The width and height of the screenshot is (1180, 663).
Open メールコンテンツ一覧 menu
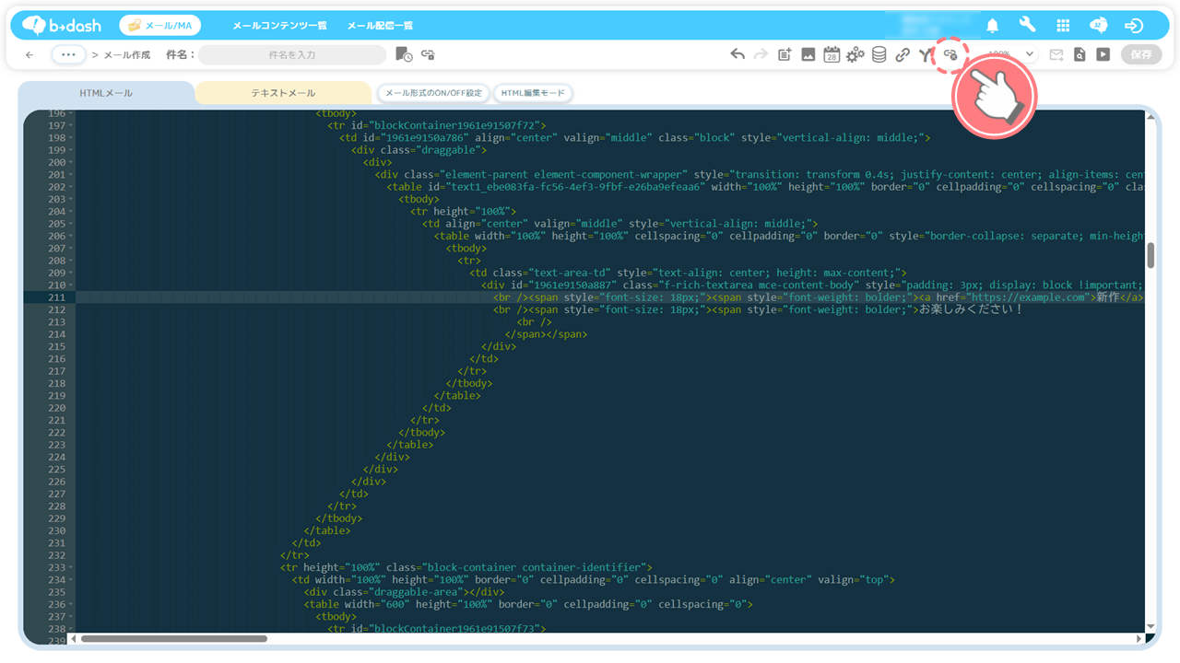[279, 26]
